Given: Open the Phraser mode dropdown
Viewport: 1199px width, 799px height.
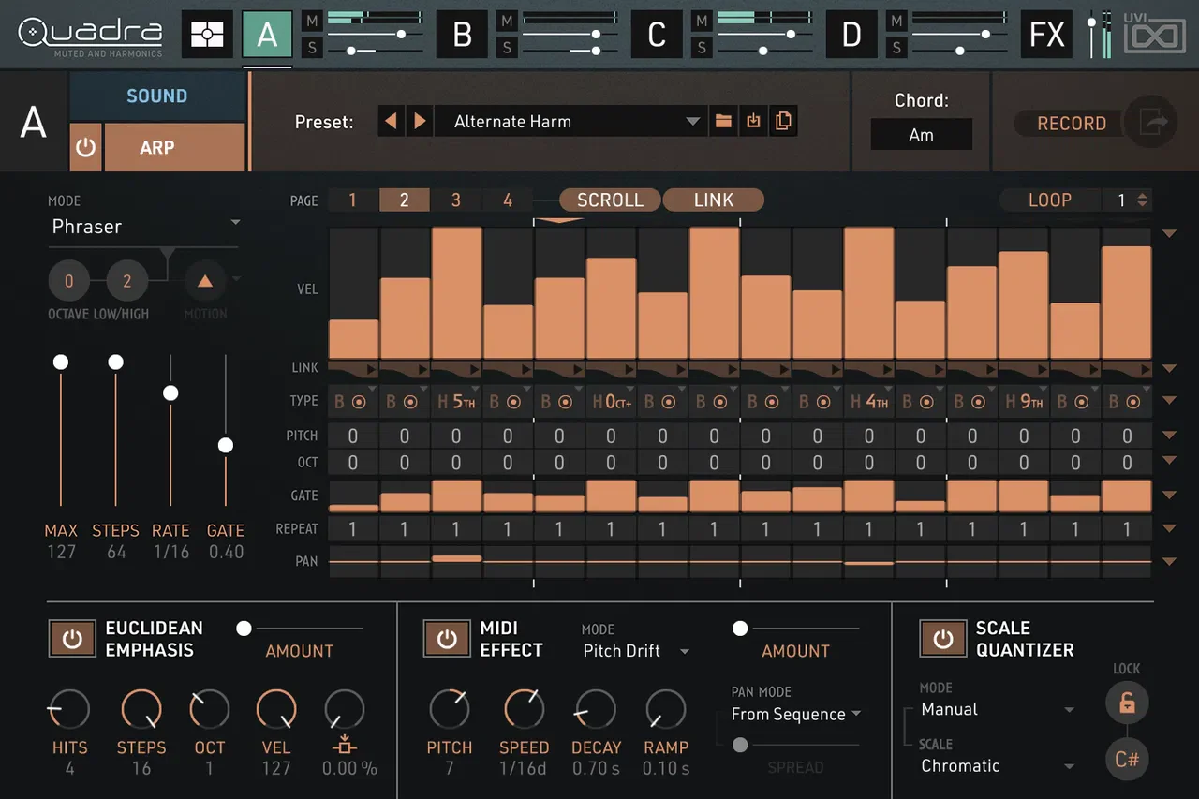Looking at the screenshot, I should (x=144, y=226).
